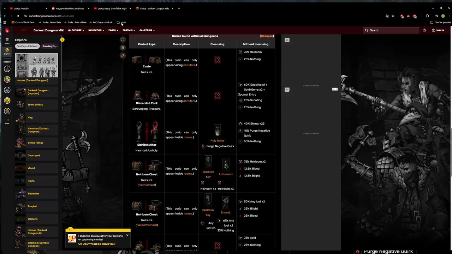Switch to the Naçizane Fikirlerim reddit tab
Viewport: 452px width, 254px height.
click(x=70, y=8)
